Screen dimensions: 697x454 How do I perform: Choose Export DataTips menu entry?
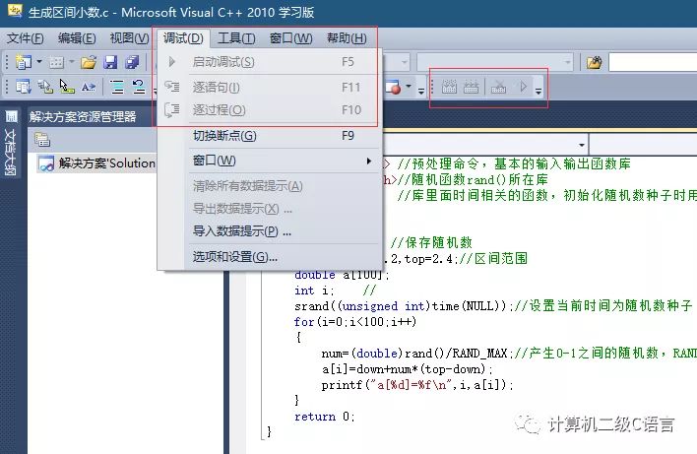[270, 209]
